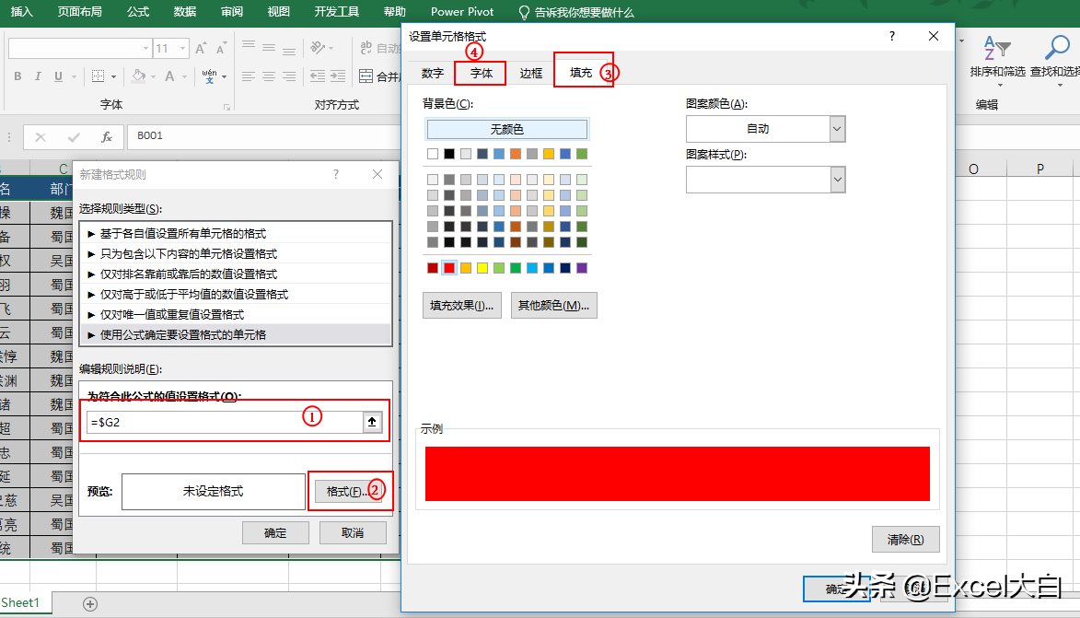Viewport: 1080px width, 618px height.
Task: Click the wén phonetic guide icon
Action: 209,76
